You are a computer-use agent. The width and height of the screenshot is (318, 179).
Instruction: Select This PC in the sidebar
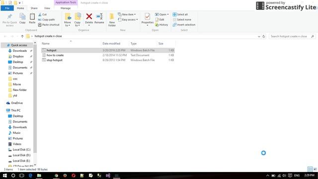(x=15, y=110)
